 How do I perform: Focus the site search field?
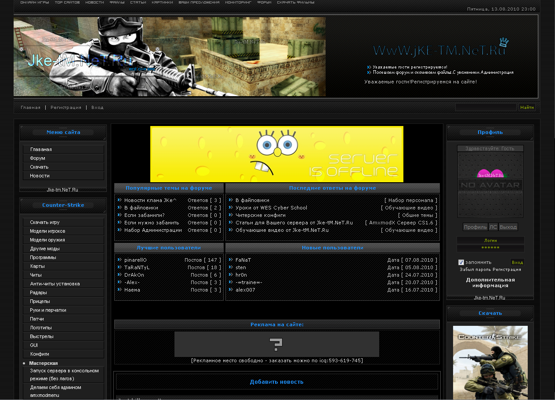pos(486,108)
